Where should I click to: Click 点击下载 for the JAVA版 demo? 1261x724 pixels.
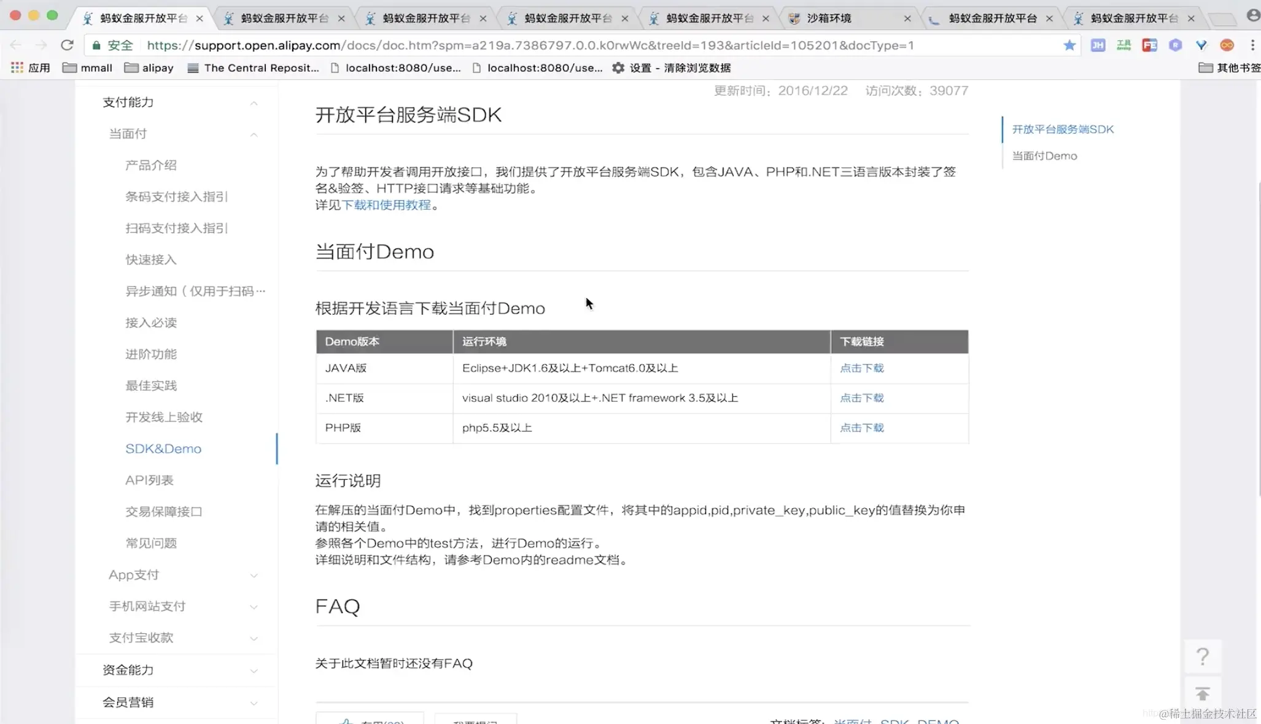[x=861, y=368]
